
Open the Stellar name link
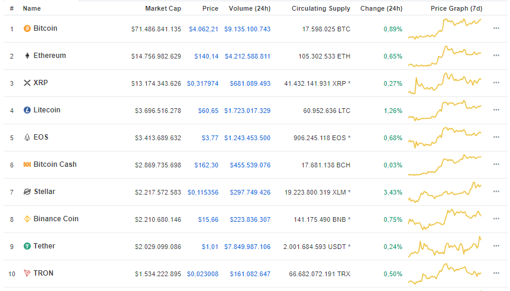[x=44, y=192]
